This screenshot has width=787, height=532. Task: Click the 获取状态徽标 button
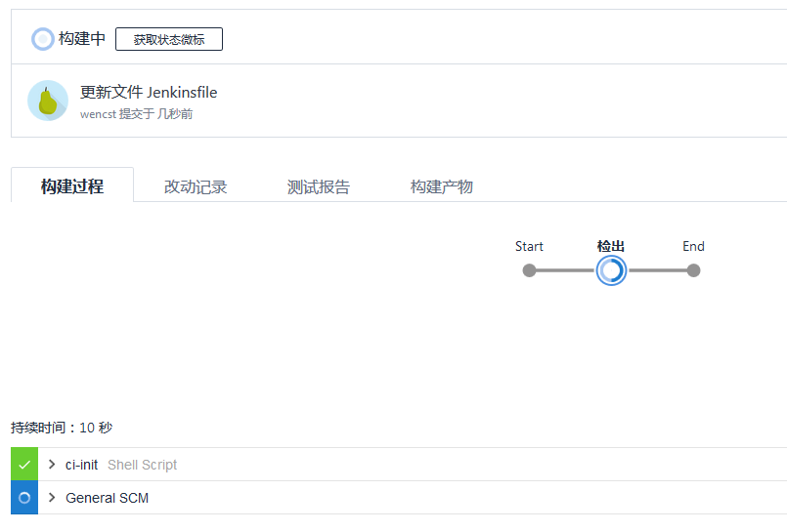tap(169, 39)
